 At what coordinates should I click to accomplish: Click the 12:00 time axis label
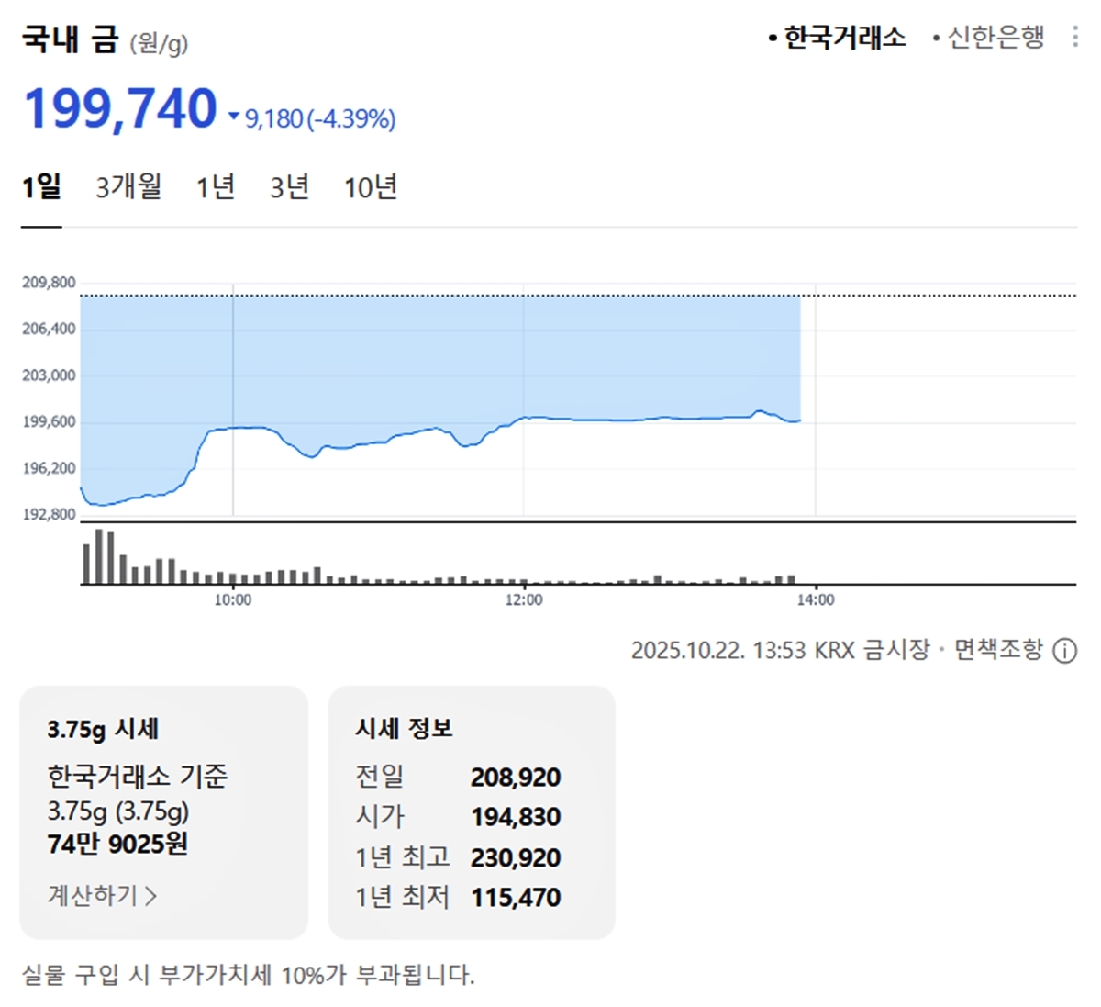pos(524,600)
